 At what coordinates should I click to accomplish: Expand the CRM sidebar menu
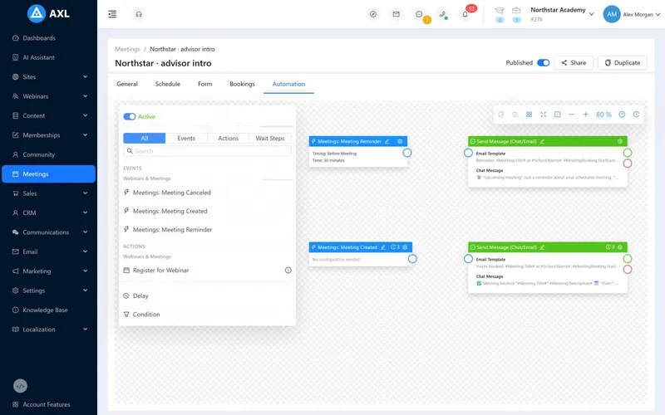pos(49,213)
